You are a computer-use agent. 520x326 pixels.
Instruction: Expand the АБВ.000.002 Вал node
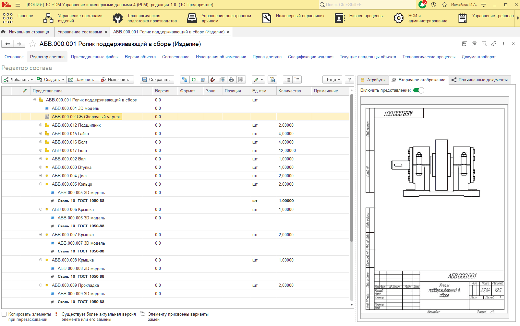[41, 159]
